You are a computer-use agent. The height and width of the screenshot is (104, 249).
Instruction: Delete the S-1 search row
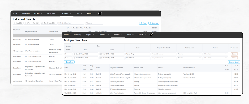point(234,54)
